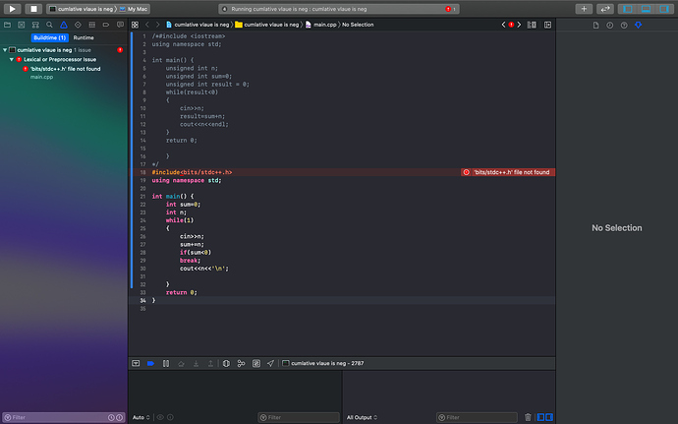
Task: Toggle breakpoints activation blue icon
Action: pos(150,363)
